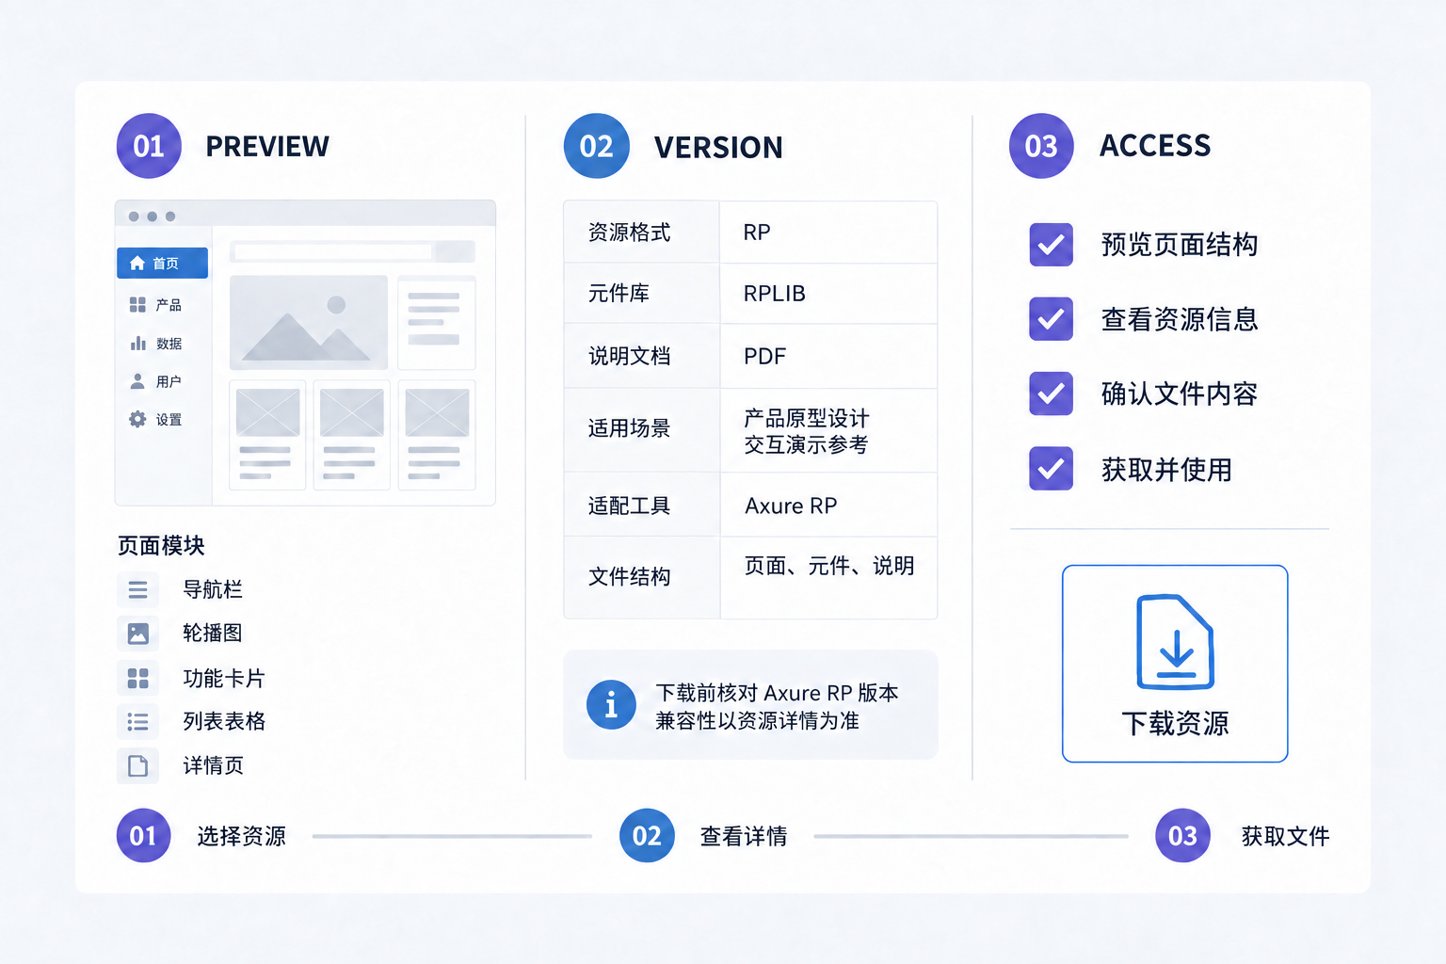Screen dimensions: 1446x964
Task: Click the 文件结构 row label
Action: tap(629, 577)
